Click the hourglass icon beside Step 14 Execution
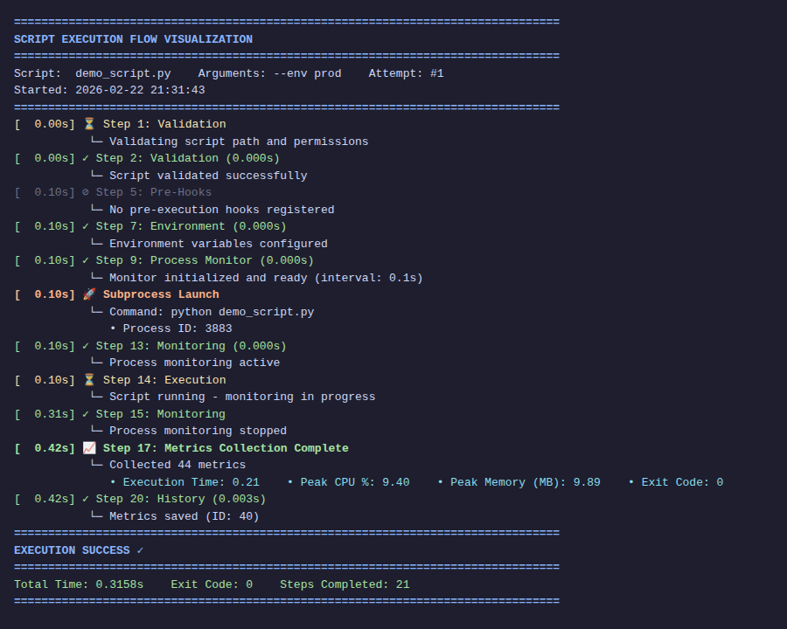 click(x=89, y=380)
